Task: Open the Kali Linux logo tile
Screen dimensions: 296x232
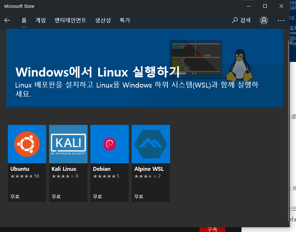Action: (68, 144)
